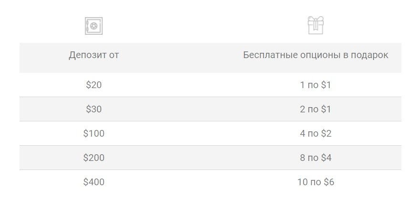
Task: Select the 'Депозит от' column header
Action: tap(94, 55)
